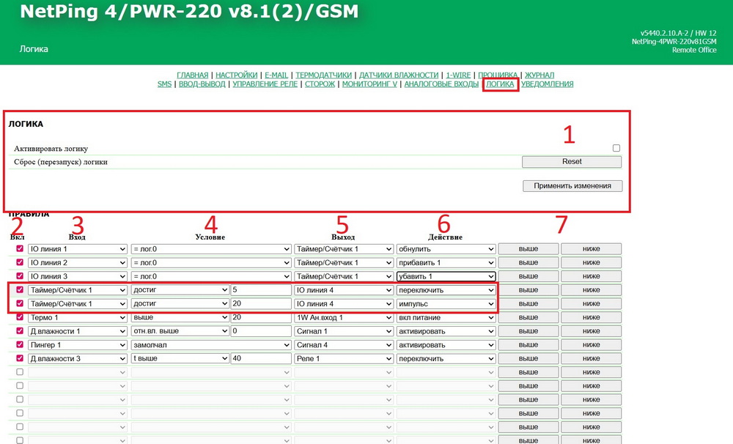Open the УВЕДОМЛЕНИЯ page link

(547, 84)
